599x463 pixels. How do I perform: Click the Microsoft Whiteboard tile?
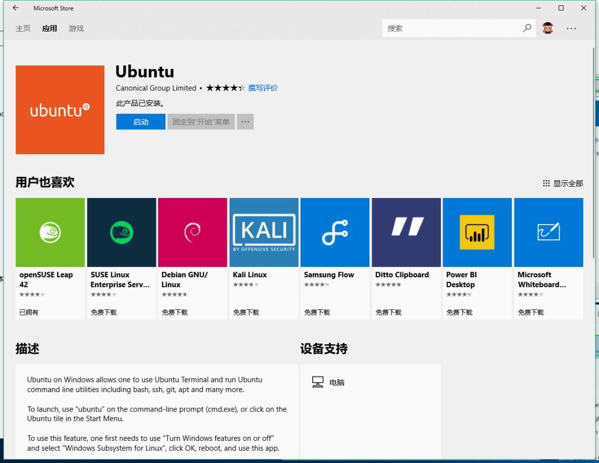coord(548,232)
